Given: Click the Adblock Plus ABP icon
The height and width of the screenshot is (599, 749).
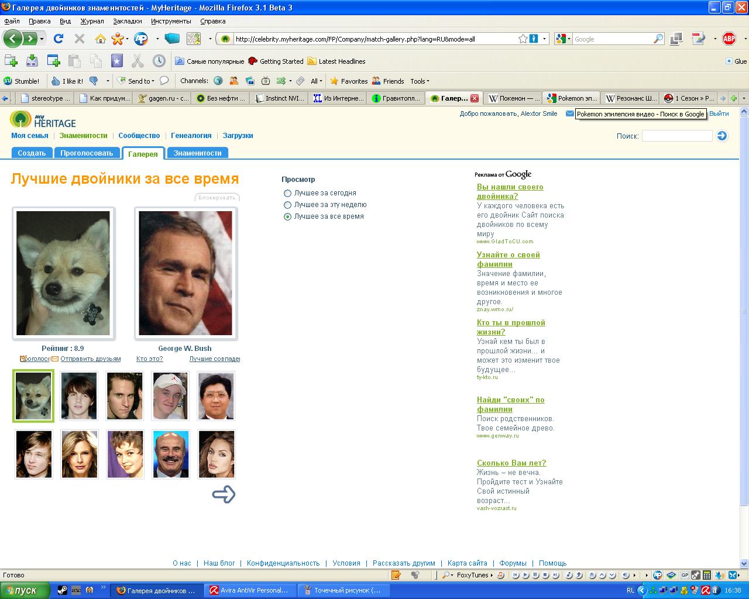Looking at the screenshot, I should (x=729, y=39).
